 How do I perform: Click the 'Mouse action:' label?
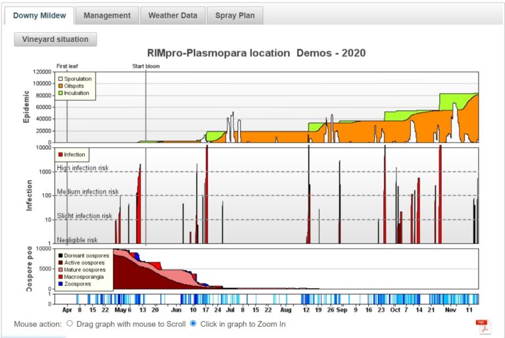pos(37,324)
